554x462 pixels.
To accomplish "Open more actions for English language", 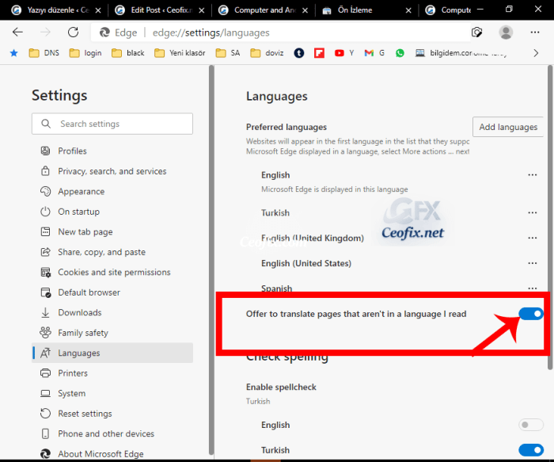I will coord(532,175).
